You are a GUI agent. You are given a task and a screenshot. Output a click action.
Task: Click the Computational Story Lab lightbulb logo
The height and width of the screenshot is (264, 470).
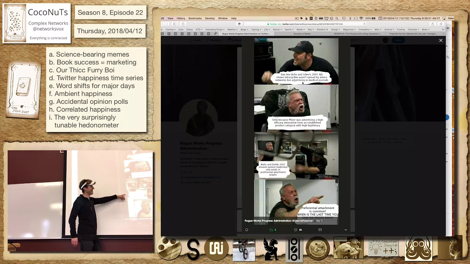[383, 249]
